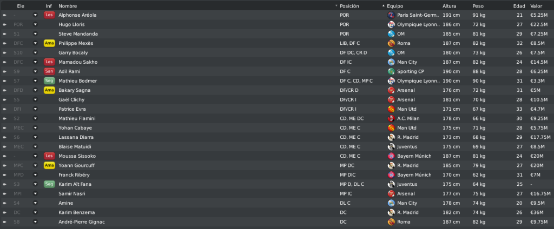Click the green Seg badge for Mathieu Bodmer
Screen dimensions: 554x229
pos(49,81)
